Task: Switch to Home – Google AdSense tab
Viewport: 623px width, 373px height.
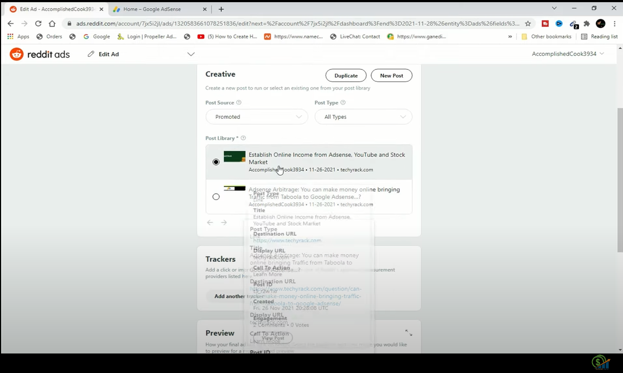Action: [159, 9]
